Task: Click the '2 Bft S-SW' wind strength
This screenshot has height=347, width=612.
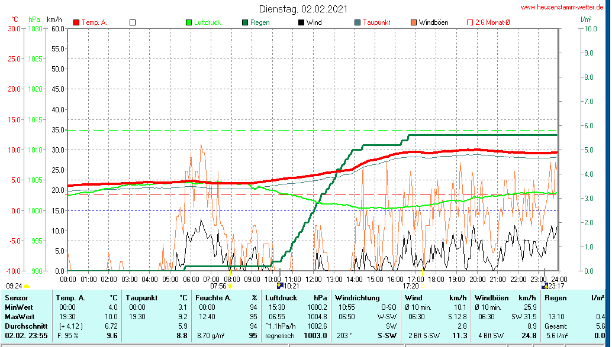Action: click(x=424, y=335)
